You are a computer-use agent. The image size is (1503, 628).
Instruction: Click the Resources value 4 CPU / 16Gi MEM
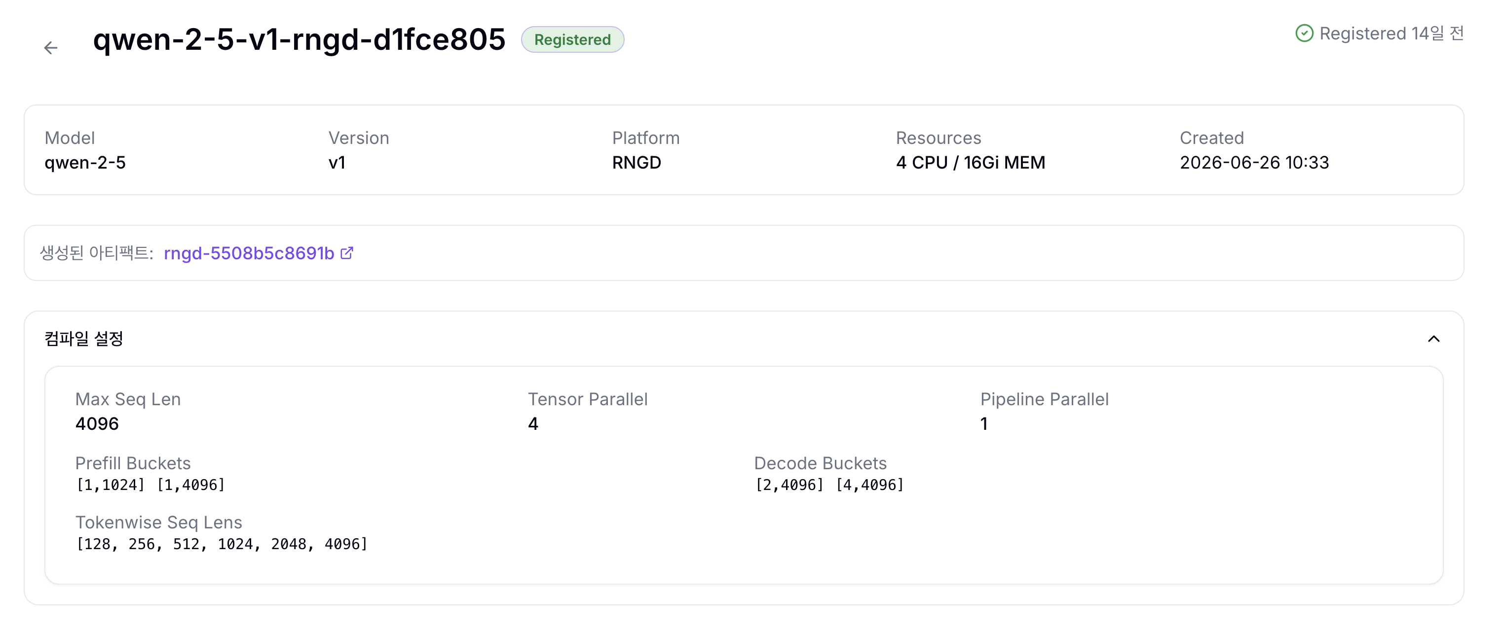coord(970,162)
